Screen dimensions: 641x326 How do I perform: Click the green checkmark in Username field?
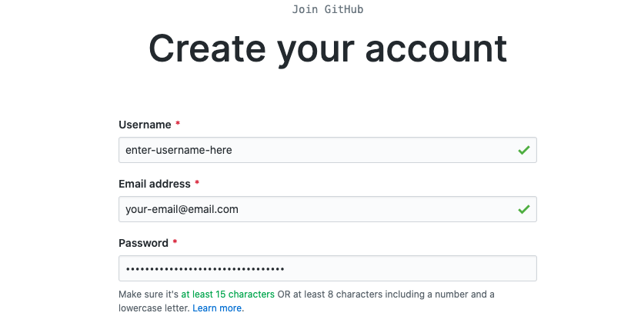tap(523, 151)
